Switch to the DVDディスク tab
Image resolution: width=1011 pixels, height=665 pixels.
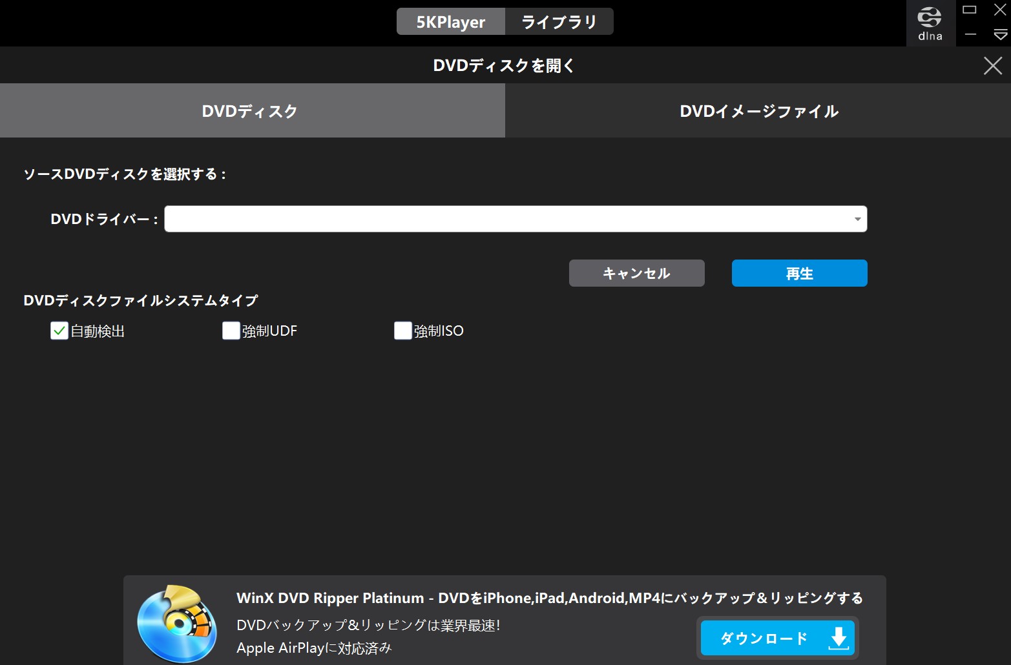pos(253,110)
